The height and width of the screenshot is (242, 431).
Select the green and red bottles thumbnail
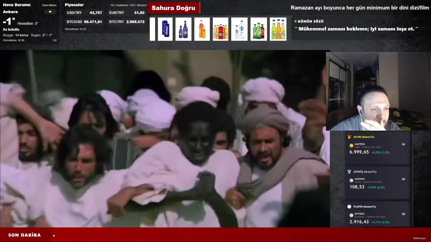click(259, 29)
